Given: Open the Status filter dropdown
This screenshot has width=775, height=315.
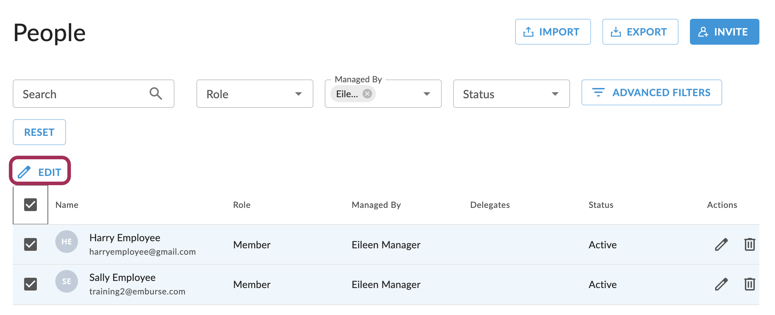Looking at the screenshot, I should coord(511,94).
